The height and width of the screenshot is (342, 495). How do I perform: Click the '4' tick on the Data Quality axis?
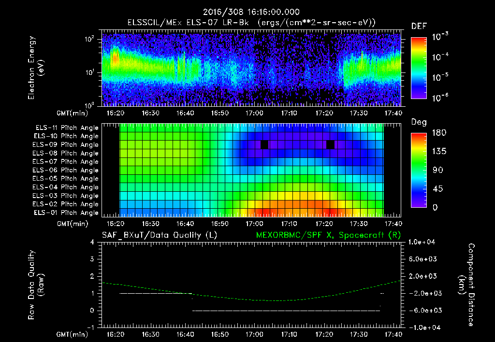92,242
